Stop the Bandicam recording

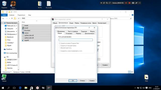(x=130, y=3)
